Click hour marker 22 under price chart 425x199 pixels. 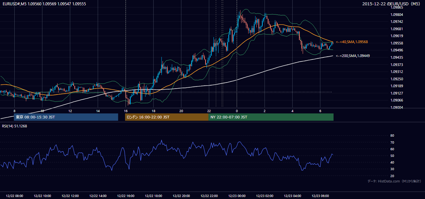point(209,111)
